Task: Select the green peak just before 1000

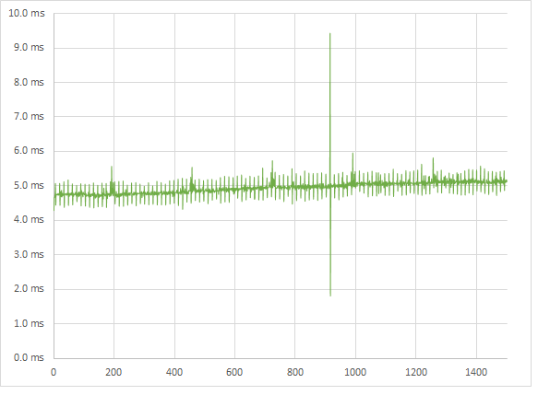Action: pos(353,154)
